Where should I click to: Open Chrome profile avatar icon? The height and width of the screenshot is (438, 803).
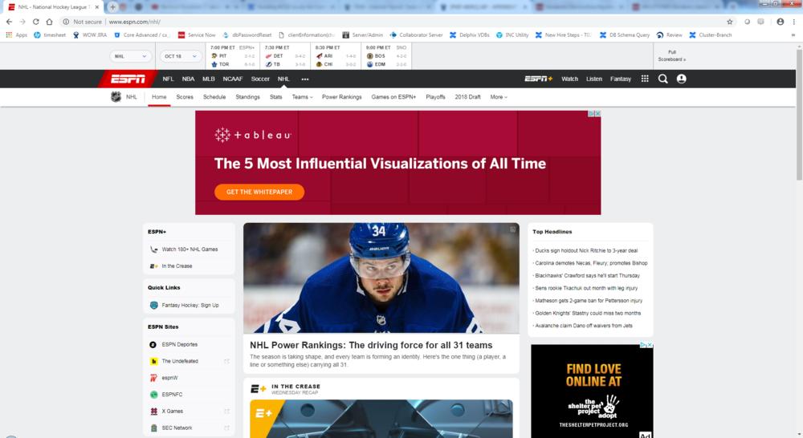[x=780, y=22]
